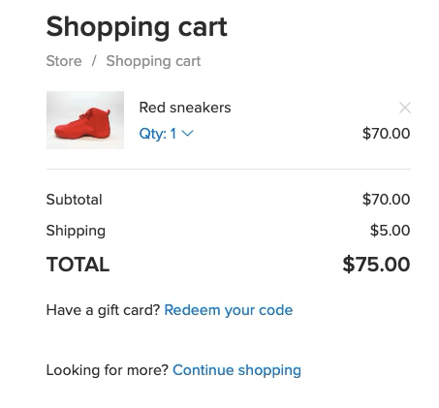The image size is (439, 408).
Task: Select Shopping cart breadcrumb item
Action: (153, 61)
